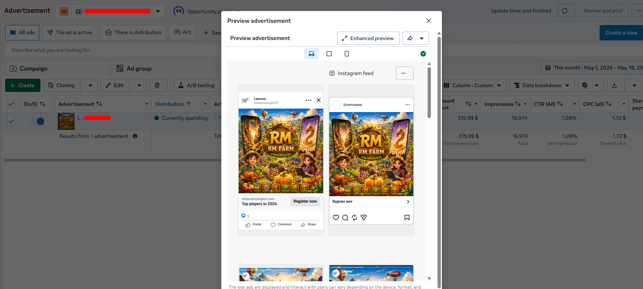Click the ad thumbnail in the table row
The width and height of the screenshot is (643, 289).
[x=66, y=121]
